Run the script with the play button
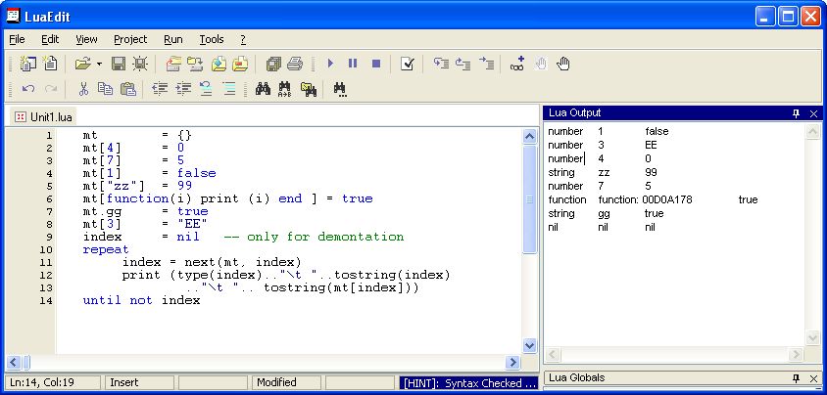The image size is (827, 395). (x=330, y=64)
